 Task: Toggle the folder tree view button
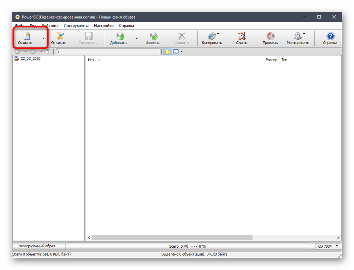(167, 52)
